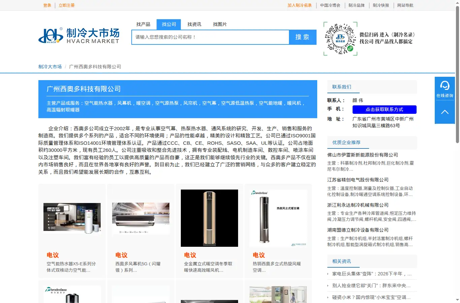Open 湖南盟德立制冷设备有限公司 link
Image resolution: width=460 pixels, height=303 pixels.
[358, 230]
